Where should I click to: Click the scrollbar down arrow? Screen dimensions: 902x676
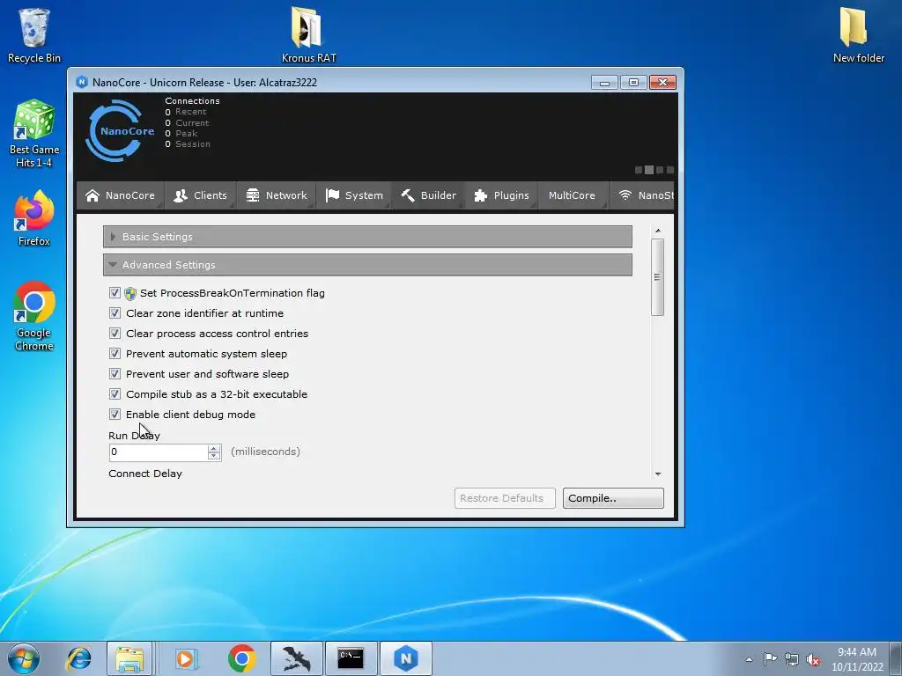coord(657,474)
